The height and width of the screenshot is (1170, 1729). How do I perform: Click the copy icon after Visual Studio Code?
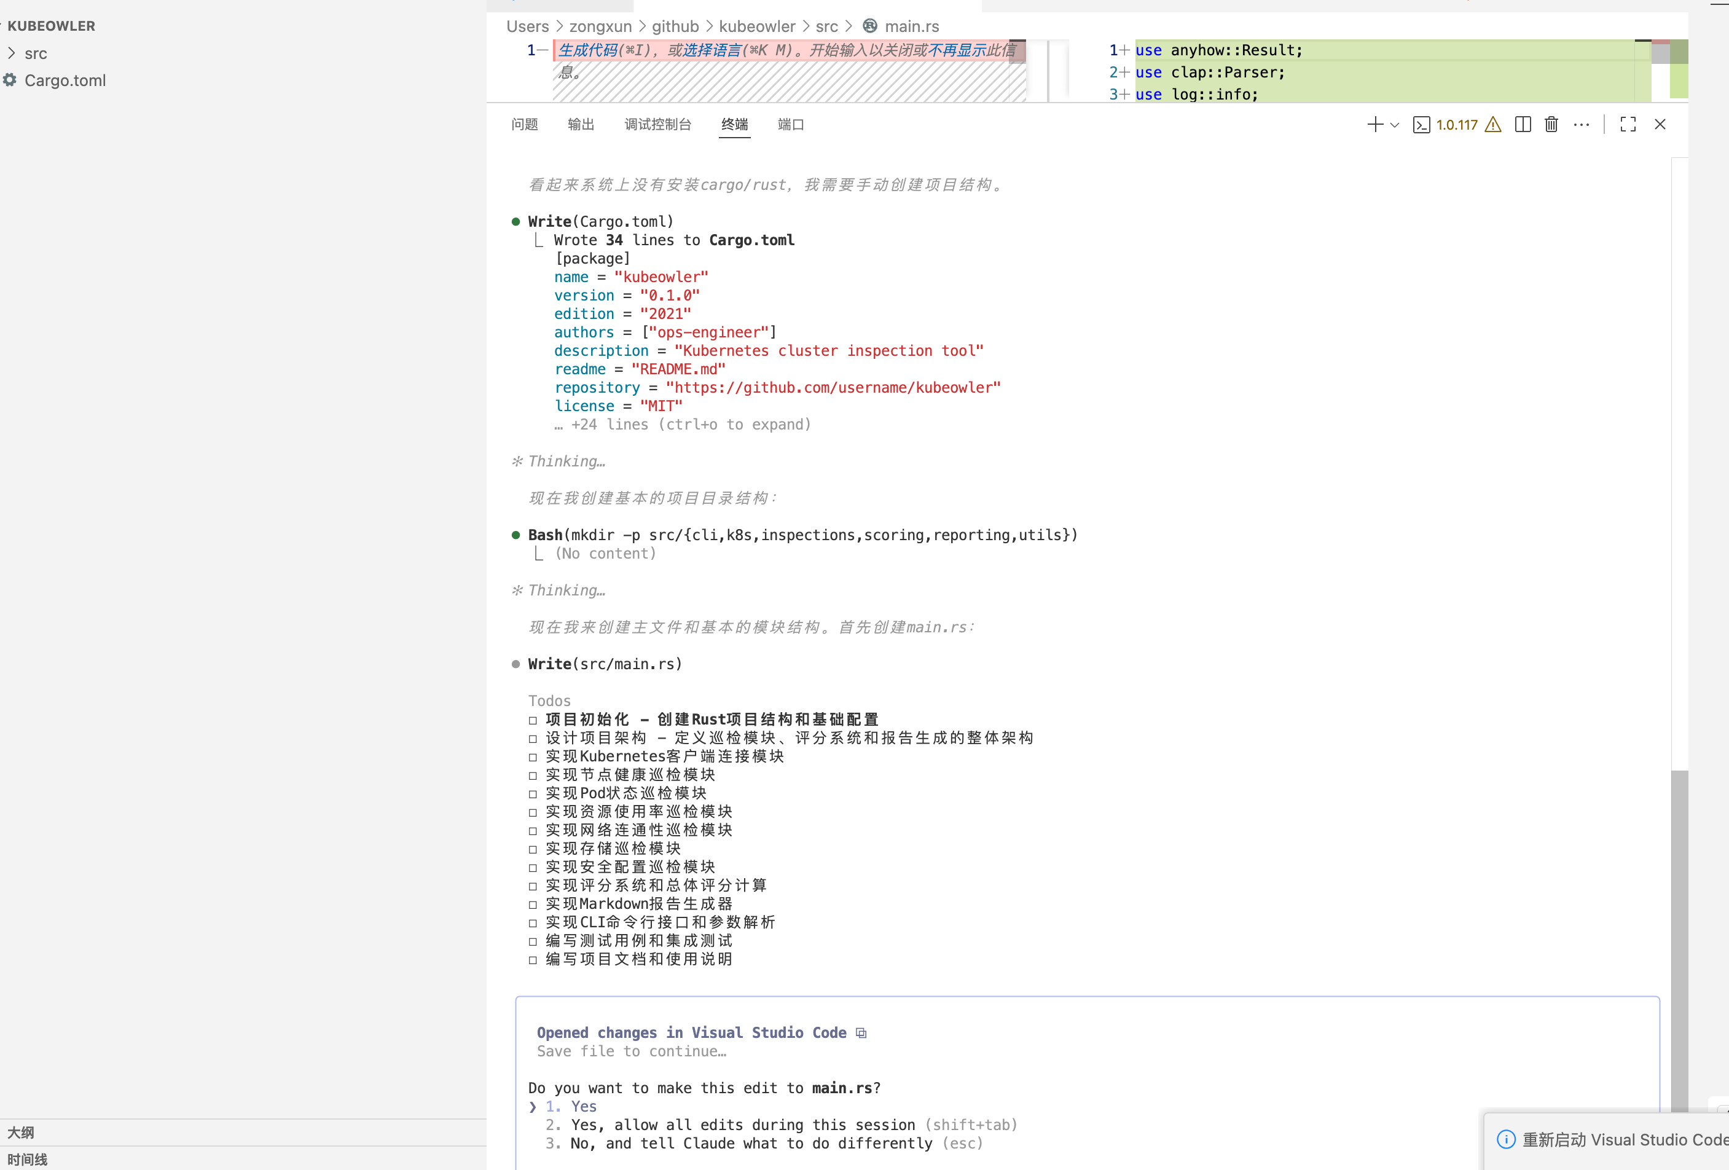(861, 1032)
